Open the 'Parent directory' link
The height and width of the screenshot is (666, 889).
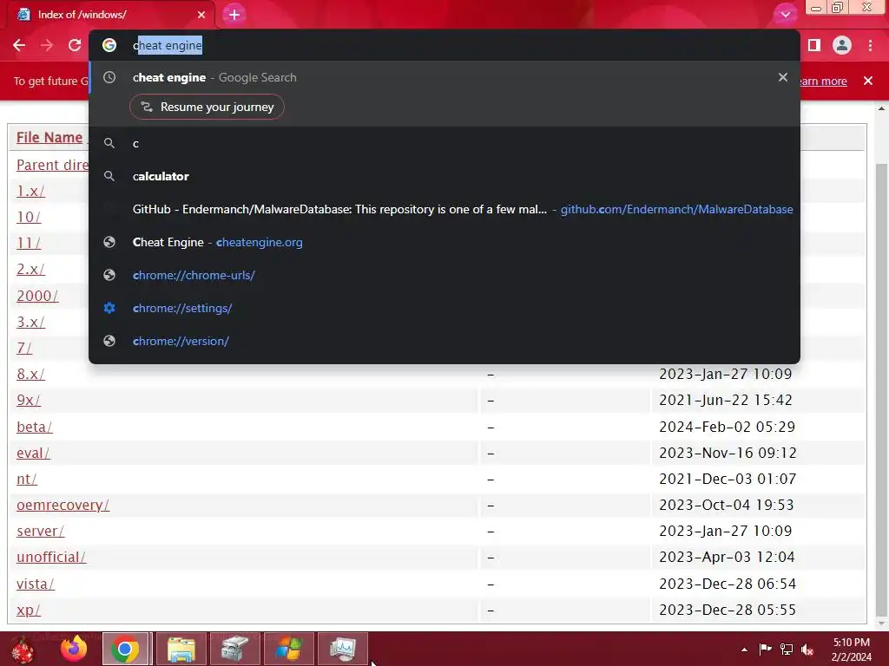pos(52,165)
